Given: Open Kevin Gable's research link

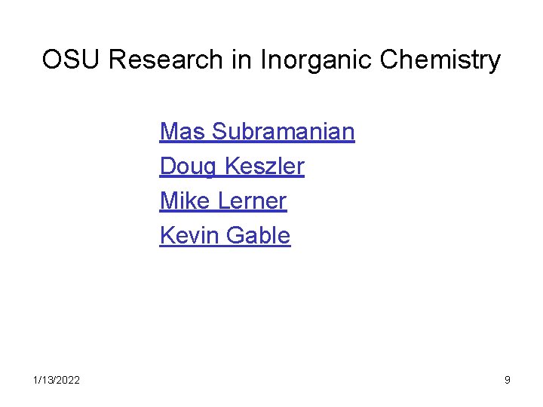Looking at the screenshot, I should pos(225,235).
